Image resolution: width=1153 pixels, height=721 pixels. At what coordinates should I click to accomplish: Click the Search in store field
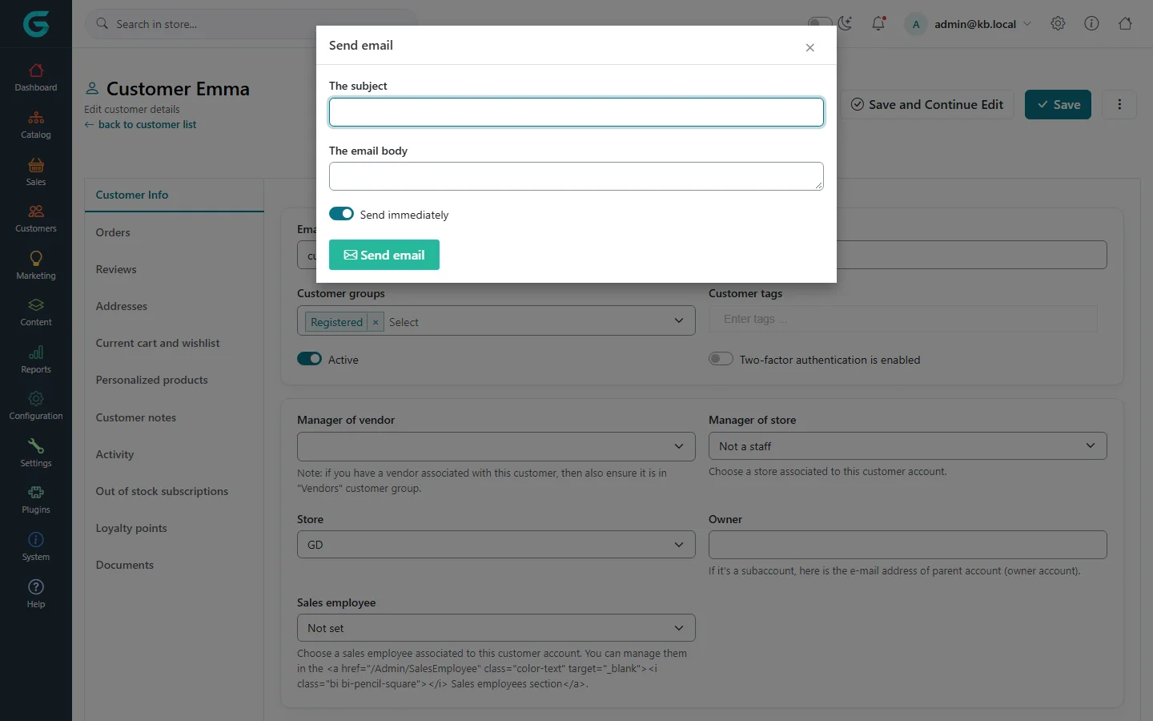coord(252,24)
